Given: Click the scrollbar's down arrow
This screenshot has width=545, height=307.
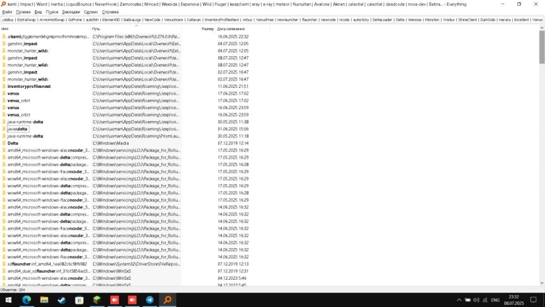Looking at the screenshot, I should [542, 283].
